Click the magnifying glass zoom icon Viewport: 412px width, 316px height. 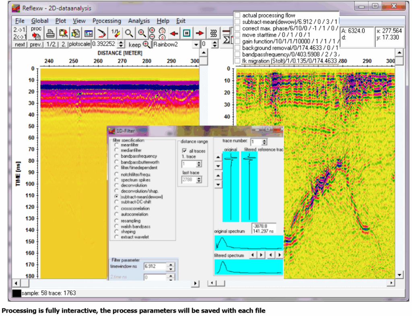(x=129, y=33)
